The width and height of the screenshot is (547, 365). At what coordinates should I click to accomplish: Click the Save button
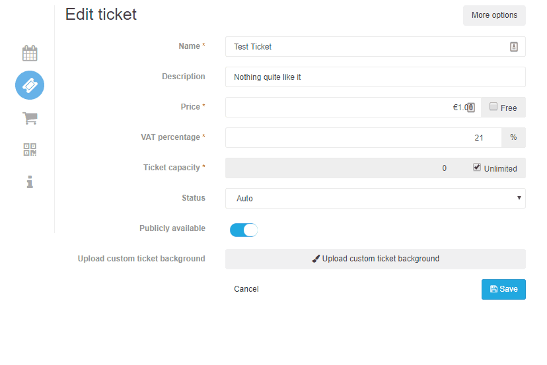tap(503, 289)
